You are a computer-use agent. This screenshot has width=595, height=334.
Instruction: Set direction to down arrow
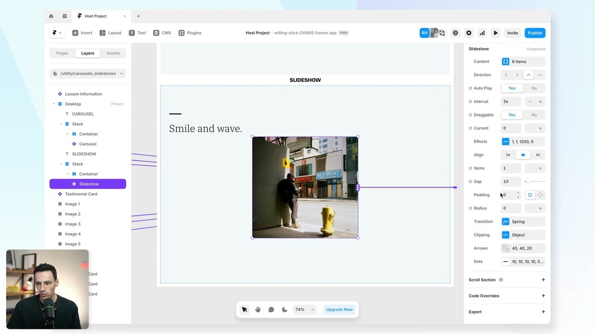pos(539,75)
